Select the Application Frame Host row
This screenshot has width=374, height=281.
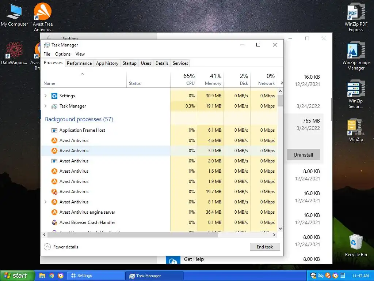click(159, 130)
